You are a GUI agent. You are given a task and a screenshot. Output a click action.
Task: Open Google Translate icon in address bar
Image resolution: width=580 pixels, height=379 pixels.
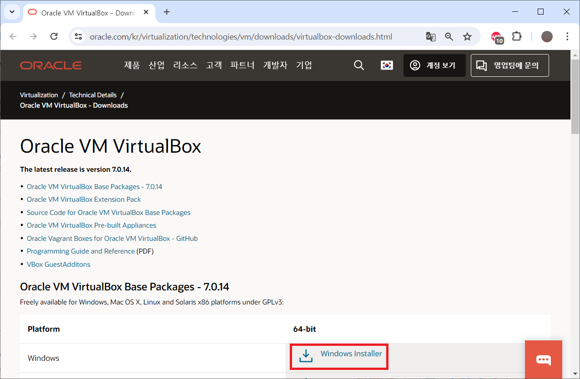click(430, 36)
